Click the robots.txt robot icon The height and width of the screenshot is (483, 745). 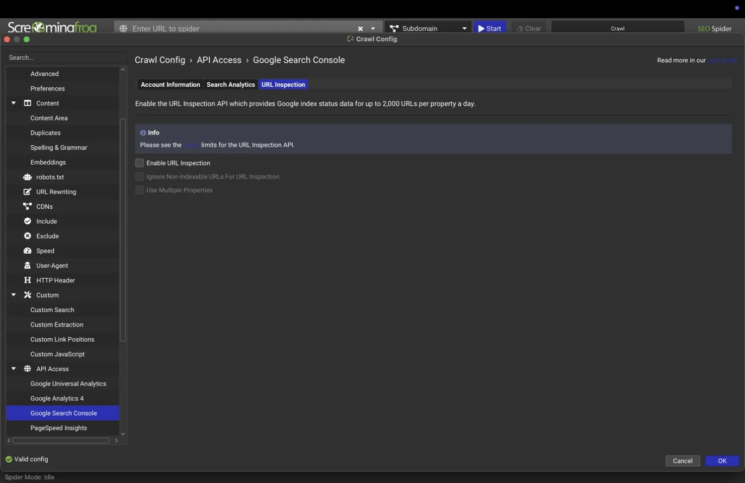pyautogui.click(x=28, y=177)
